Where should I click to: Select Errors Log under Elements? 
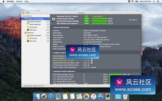pyautogui.click(x=33, y=38)
